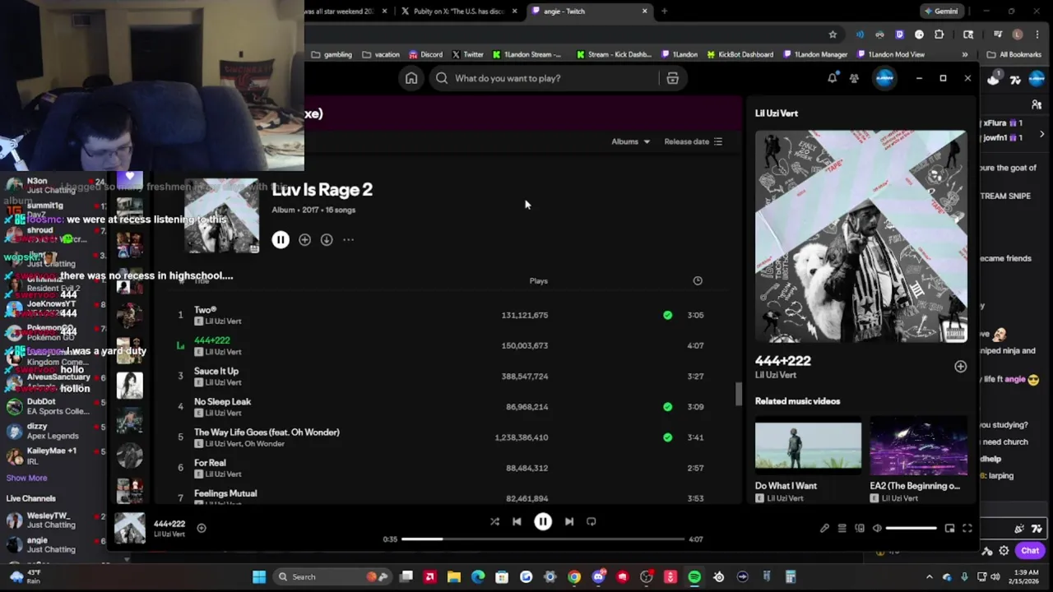1053x592 pixels.
Task: Toggle repeat mode
Action: tap(591, 521)
